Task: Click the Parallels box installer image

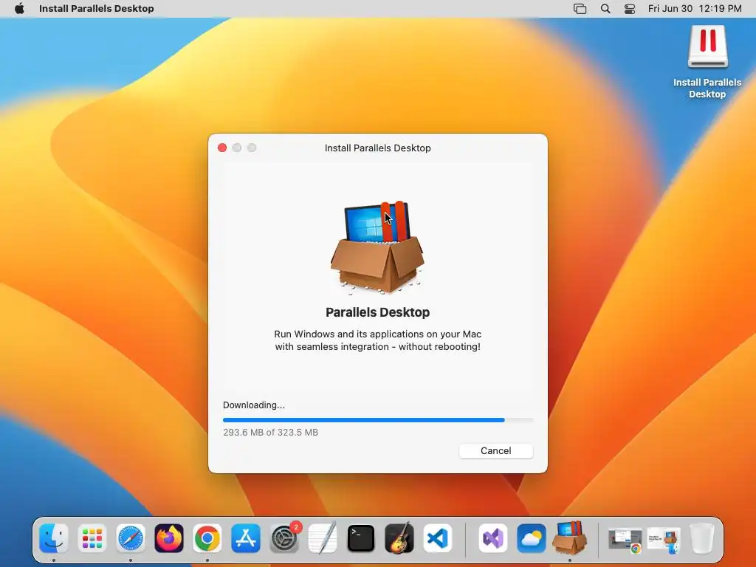Action: click(377, 247)
